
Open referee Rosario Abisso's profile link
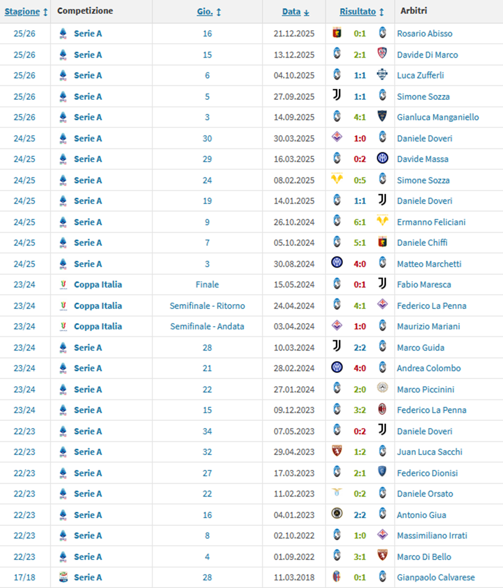click(x=424, y=34)
